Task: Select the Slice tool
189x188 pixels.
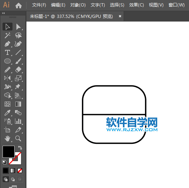Action: tap(18, 130)
